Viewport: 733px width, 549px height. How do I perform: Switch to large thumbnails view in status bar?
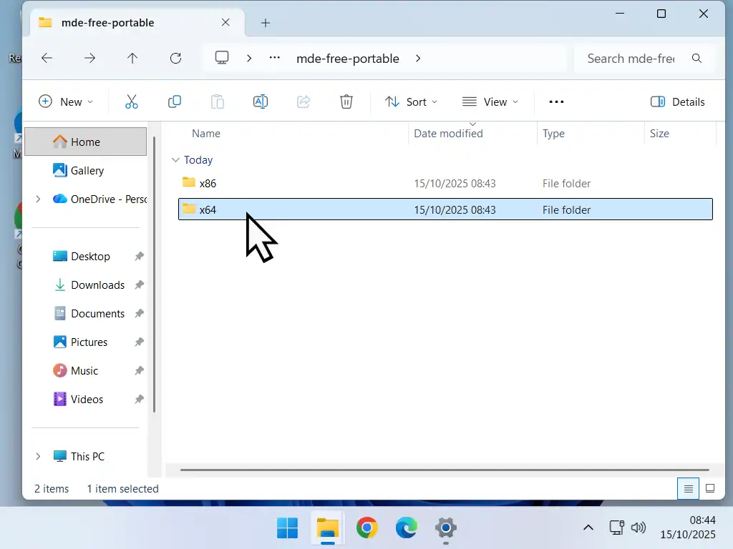pos(710,489)
